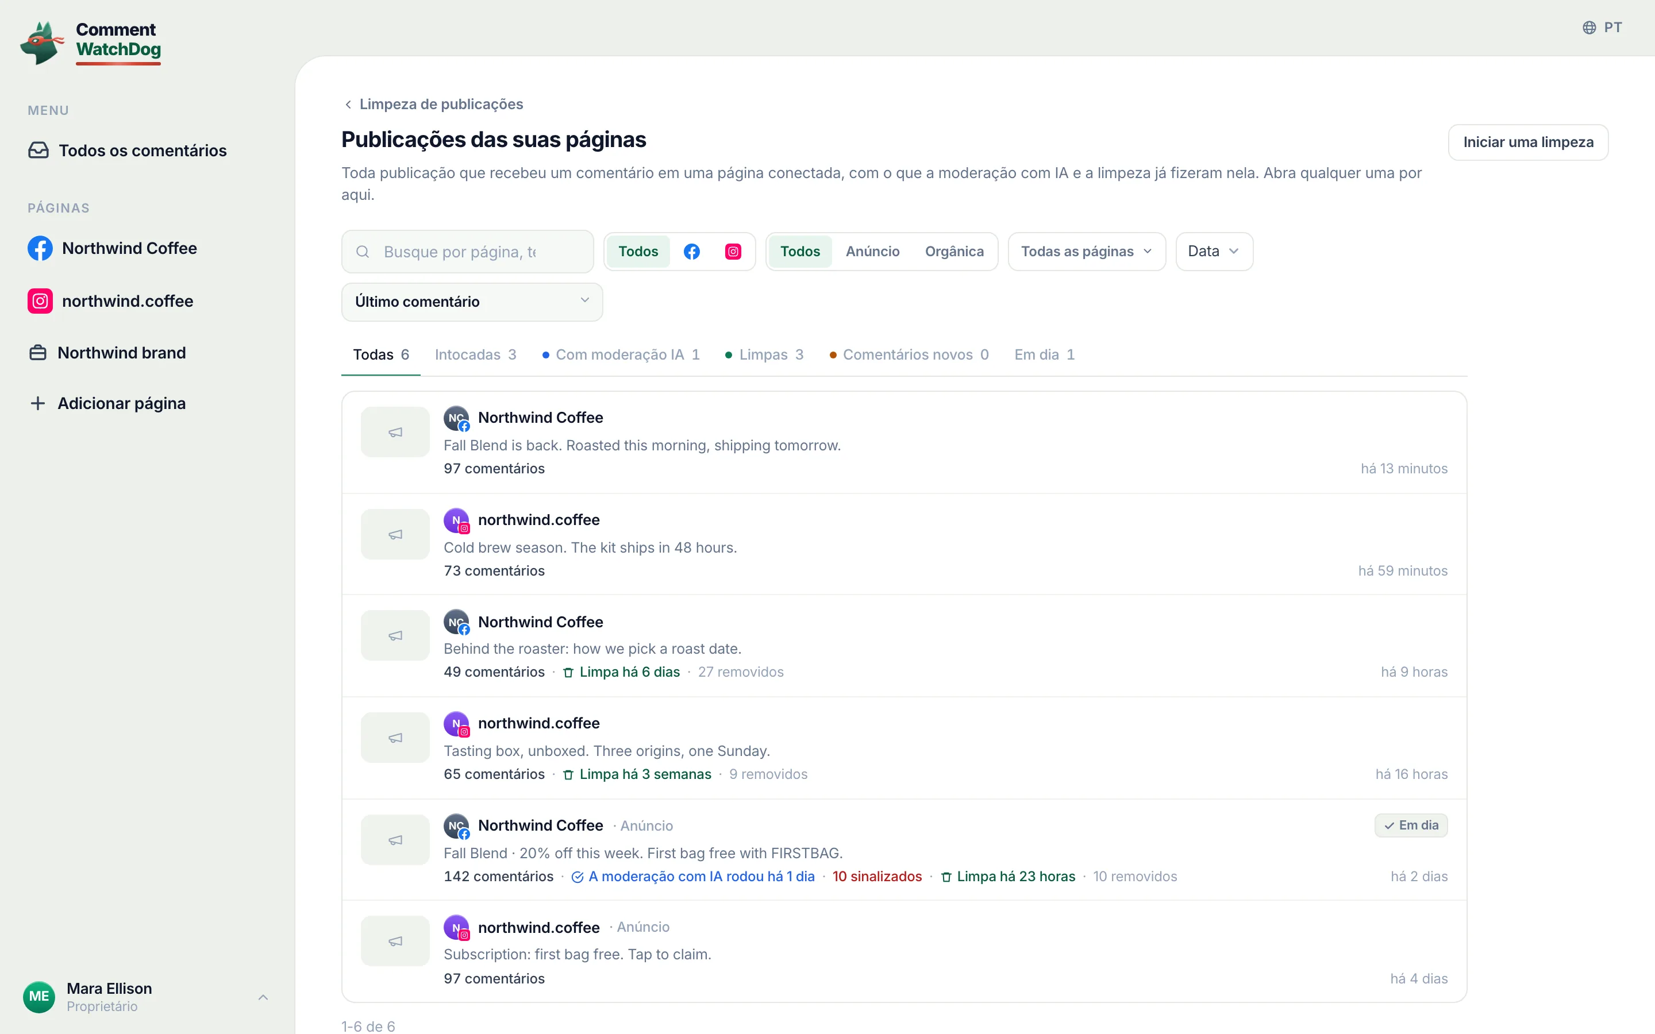Click megaphone thumbnail of Fall Blend is back post

[395, 432]
